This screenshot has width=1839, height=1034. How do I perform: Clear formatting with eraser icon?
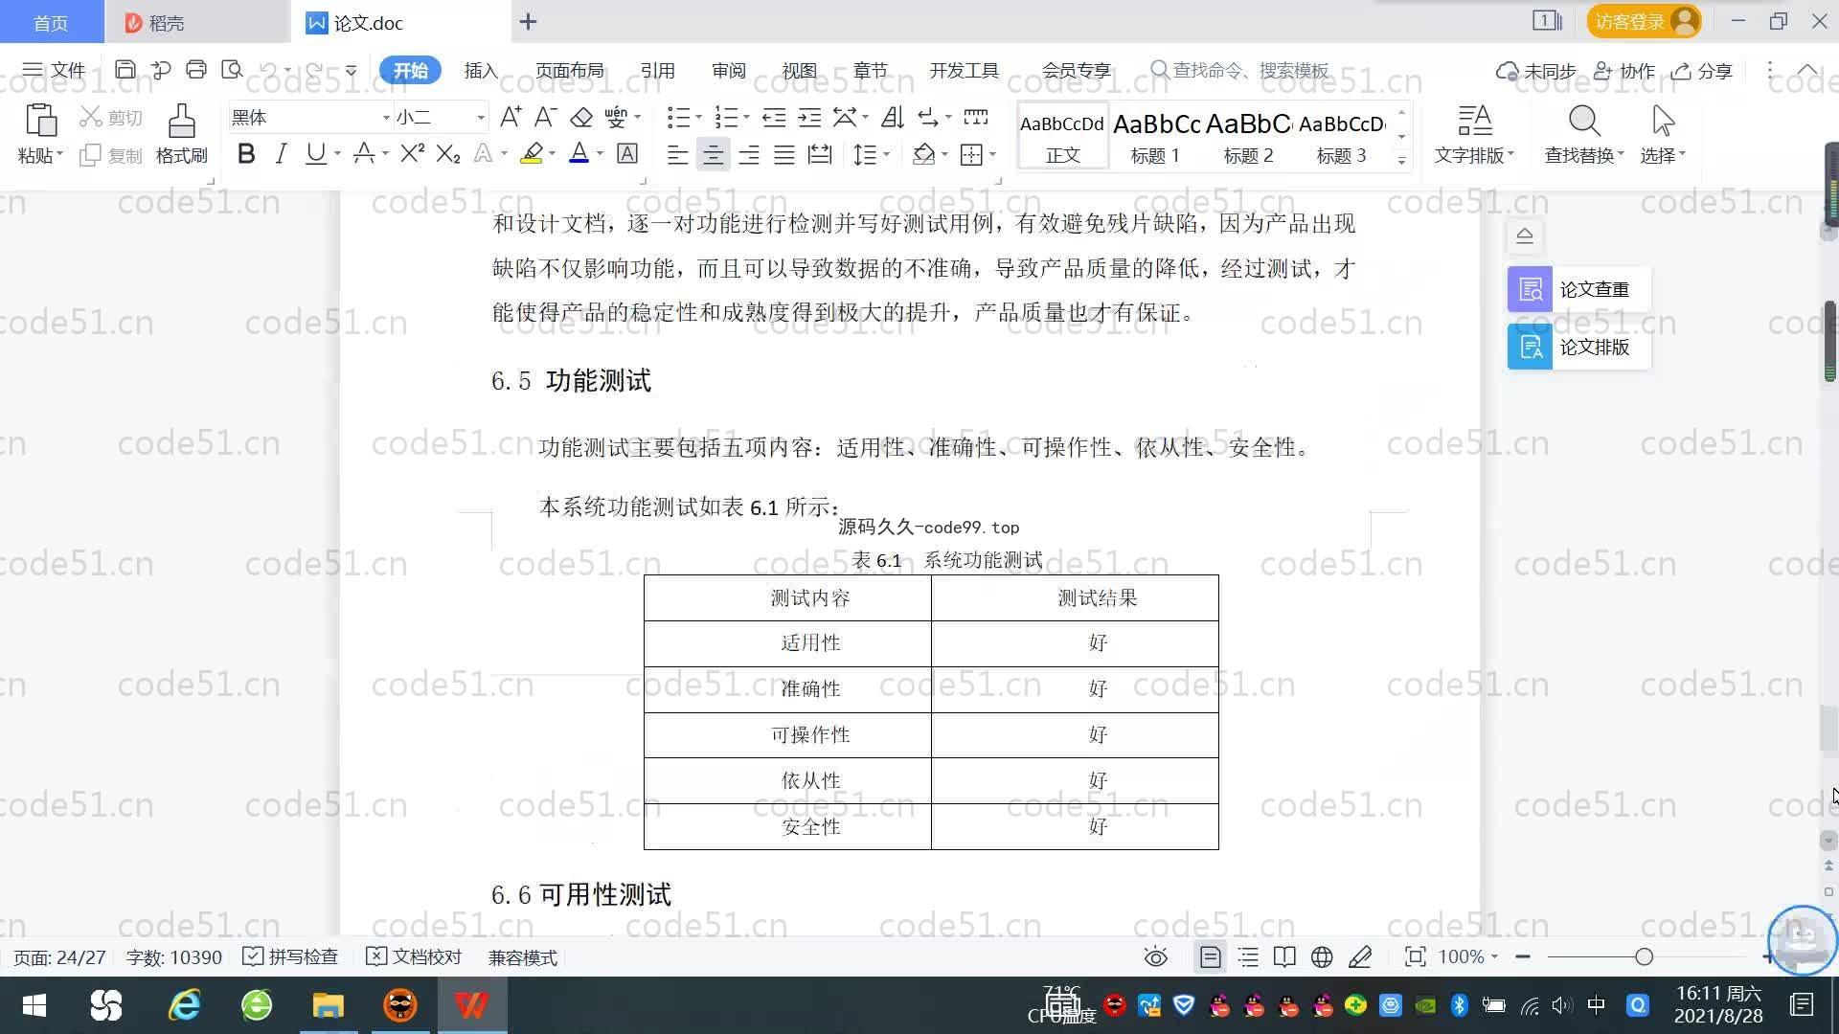[581, 117]
